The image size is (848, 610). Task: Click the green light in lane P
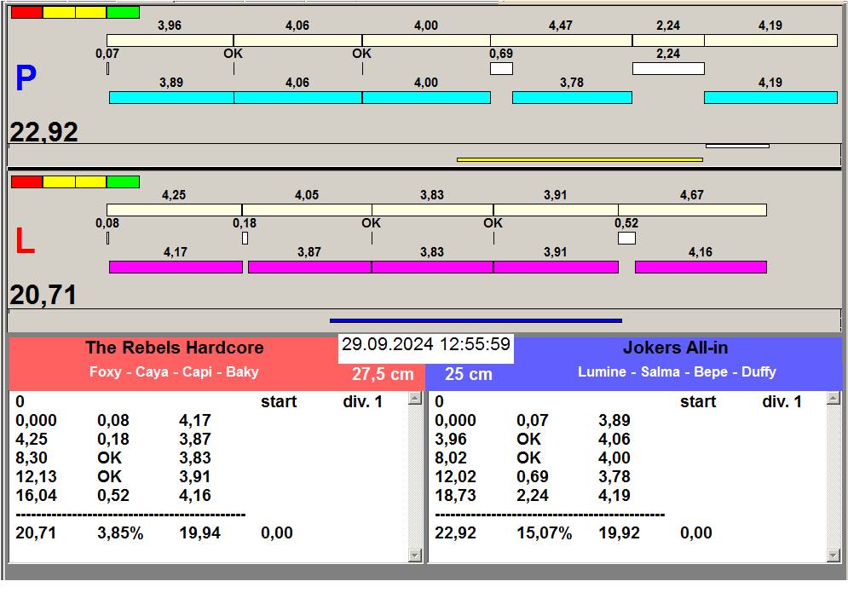pos(124,13)
